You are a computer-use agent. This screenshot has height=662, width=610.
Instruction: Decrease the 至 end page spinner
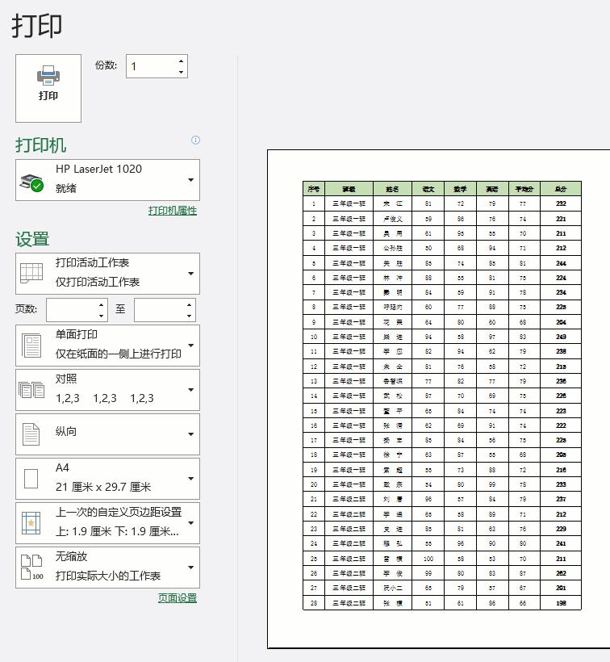(x=190, y=316)
